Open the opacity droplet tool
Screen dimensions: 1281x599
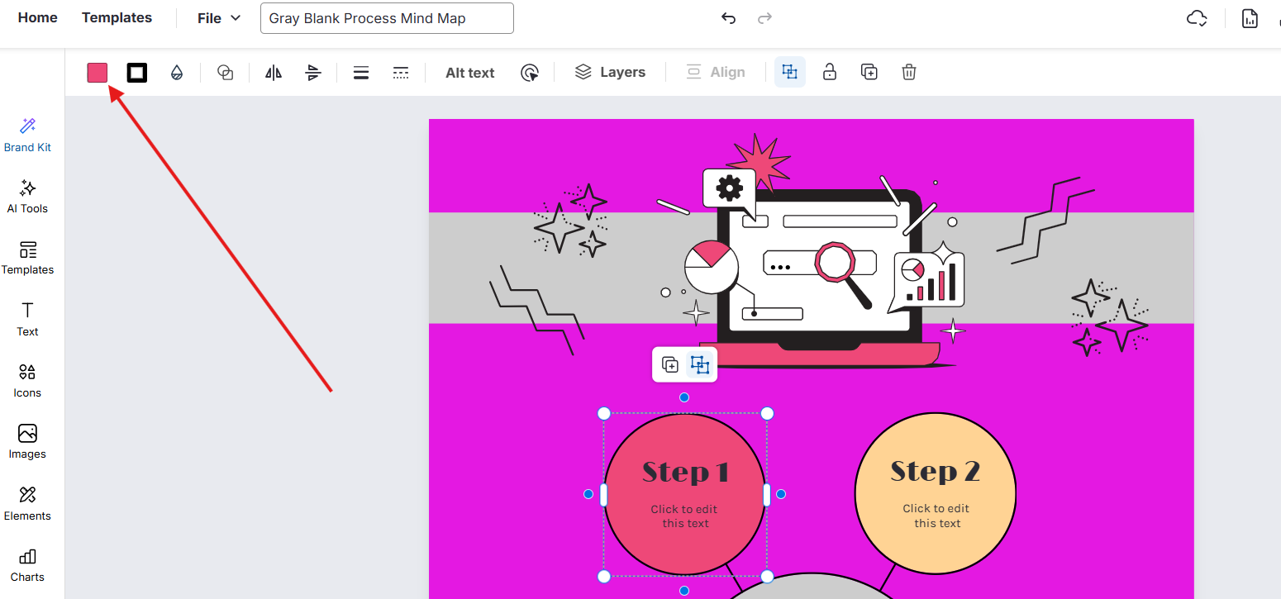[x=176, y=73]
